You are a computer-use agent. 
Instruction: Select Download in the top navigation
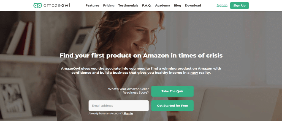(x=193, y=5)
